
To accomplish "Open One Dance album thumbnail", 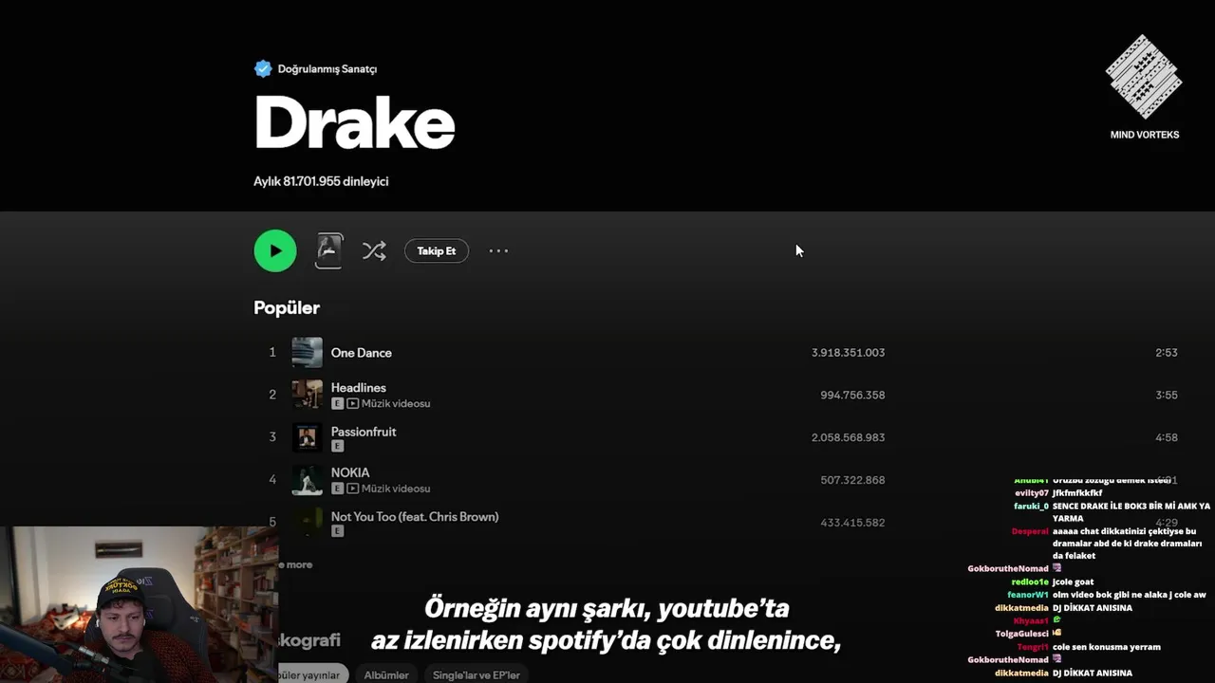I will click(x=307, y=352).
